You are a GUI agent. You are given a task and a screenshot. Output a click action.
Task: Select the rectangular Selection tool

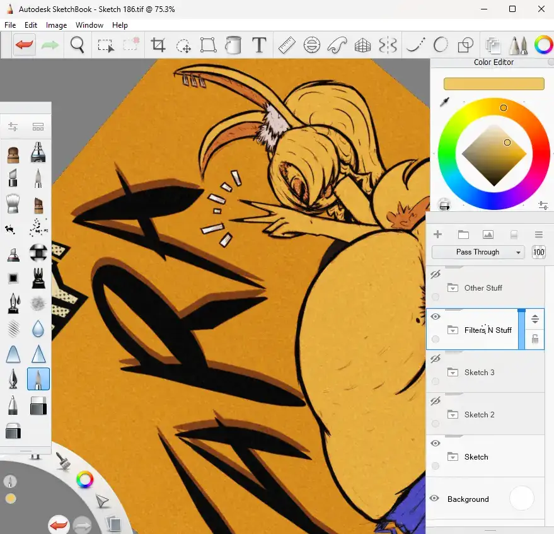[x=106, y=45]
